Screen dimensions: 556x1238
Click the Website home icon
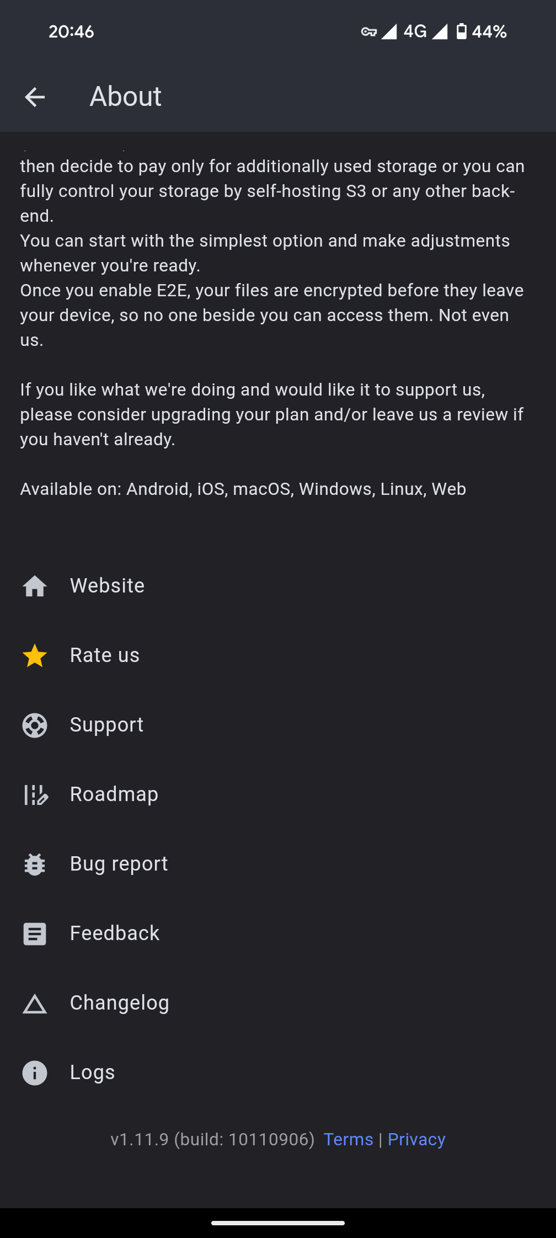click(x=35, y=586)
